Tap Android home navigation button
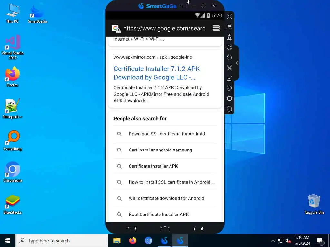This screenshot has height=247, width=330. click(x=165, y=228)
